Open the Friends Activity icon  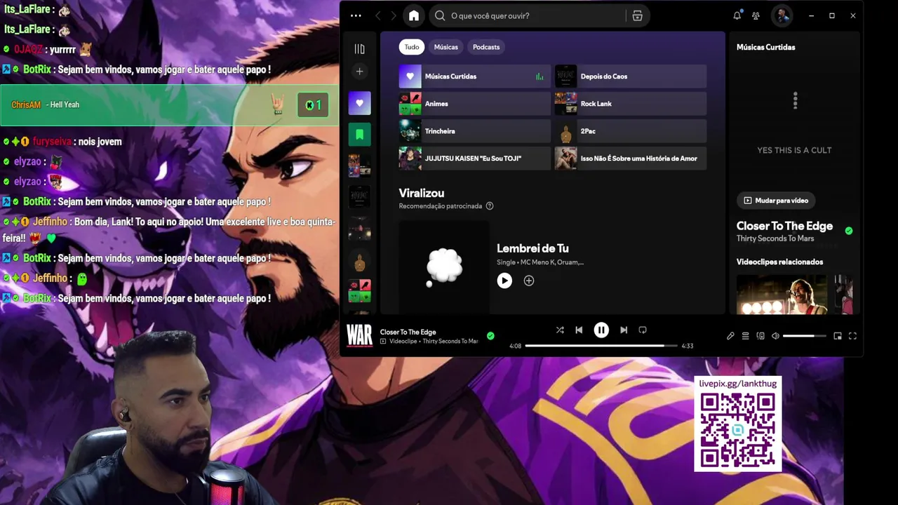756,15
